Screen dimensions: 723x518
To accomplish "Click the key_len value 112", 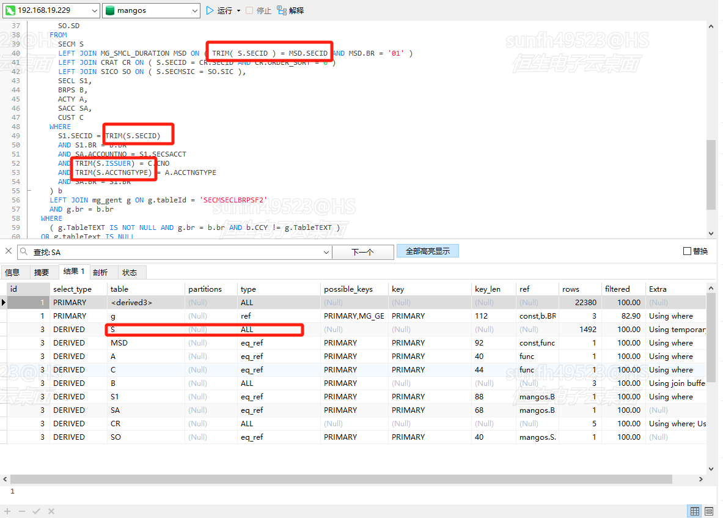I will (x=494, y=316).
